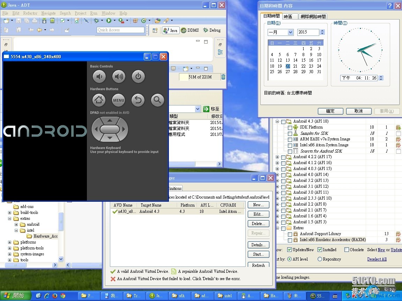Toggle the Obsolete checkbox

point(347,250)
